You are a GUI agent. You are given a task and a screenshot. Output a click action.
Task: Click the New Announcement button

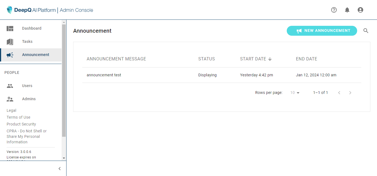click(322, 31)
